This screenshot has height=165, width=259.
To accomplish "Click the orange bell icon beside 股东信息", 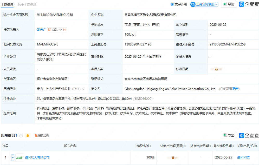I will click(x=28, y=135).
